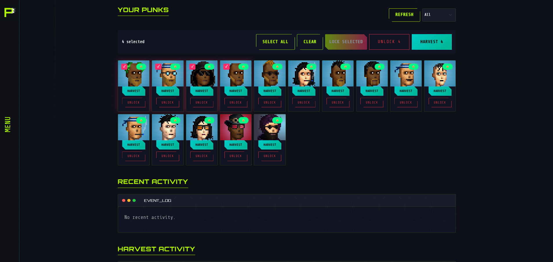Image resolution: width=553 pixels, height=262 pixels.
Task: Click the LOCK SELECTED button
Action: [x=346, y=42]
